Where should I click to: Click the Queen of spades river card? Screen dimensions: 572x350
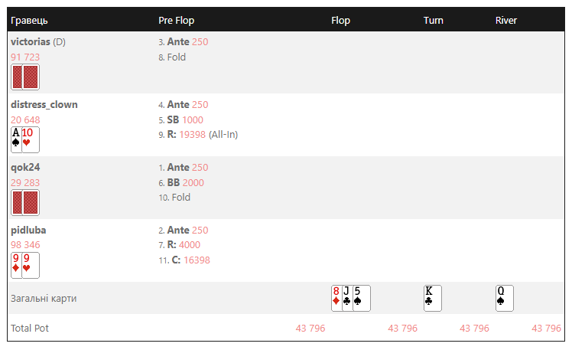tap(505, 298)
